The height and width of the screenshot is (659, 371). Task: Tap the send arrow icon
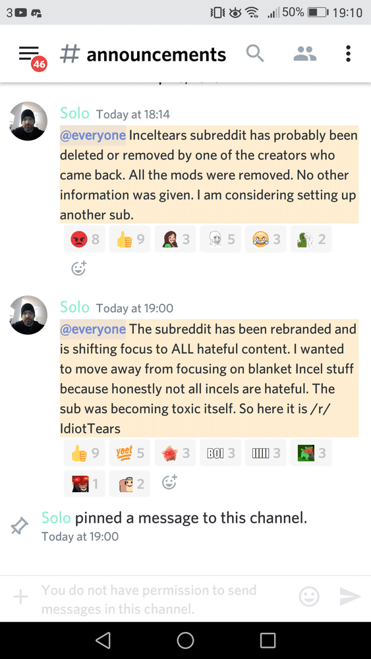point(350,596)
